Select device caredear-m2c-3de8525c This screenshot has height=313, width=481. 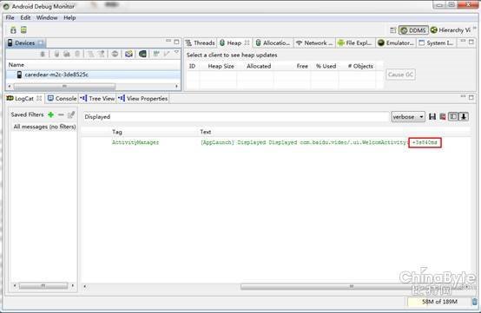[93, 75]
